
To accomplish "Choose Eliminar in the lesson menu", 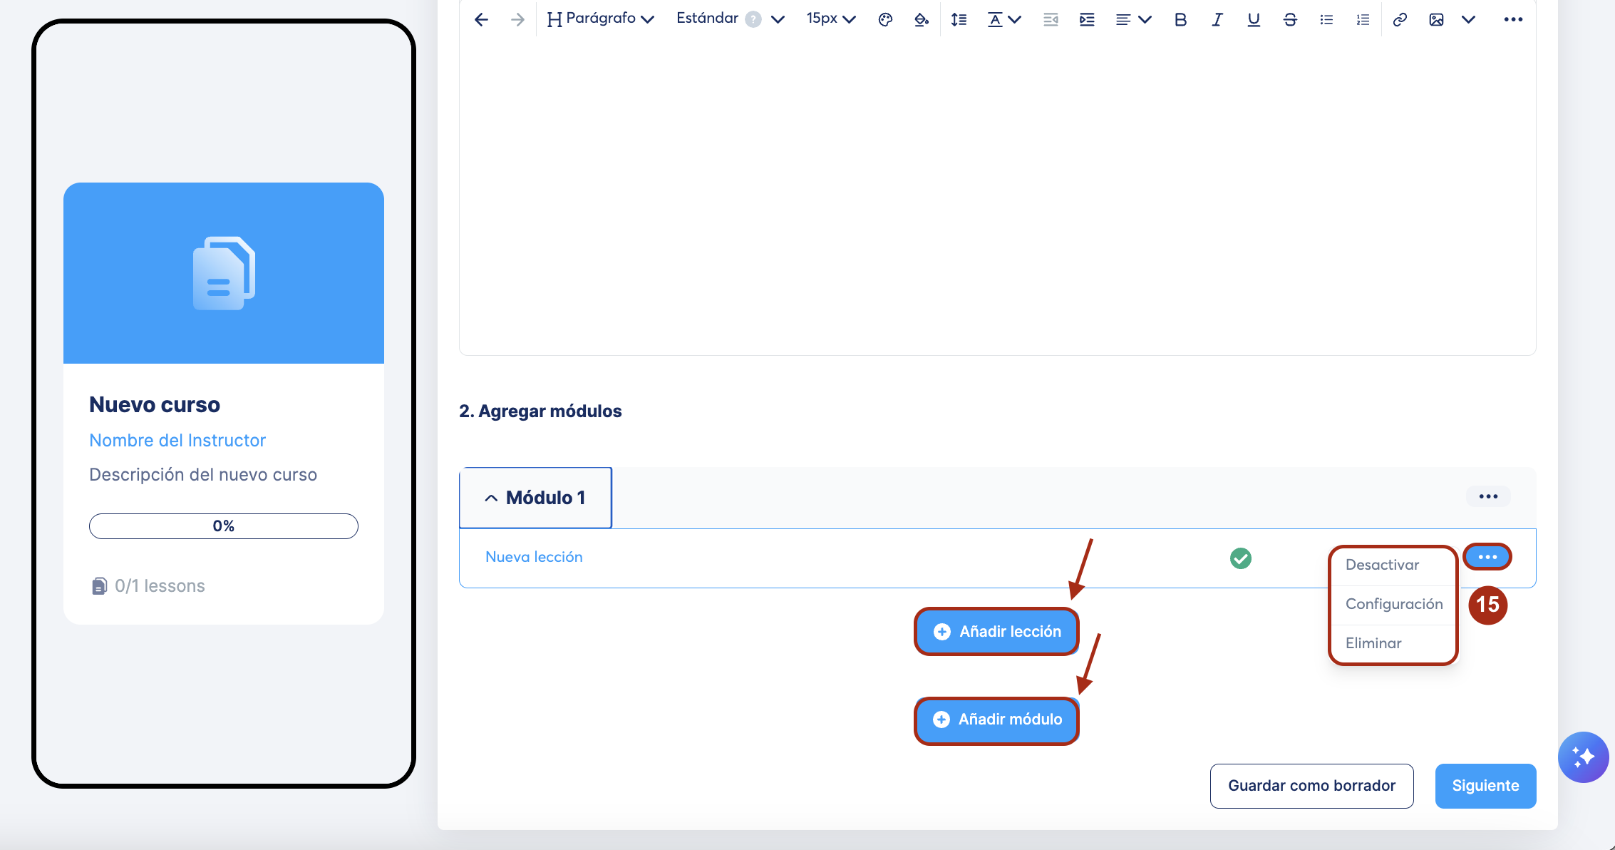I will [1373, 643].
